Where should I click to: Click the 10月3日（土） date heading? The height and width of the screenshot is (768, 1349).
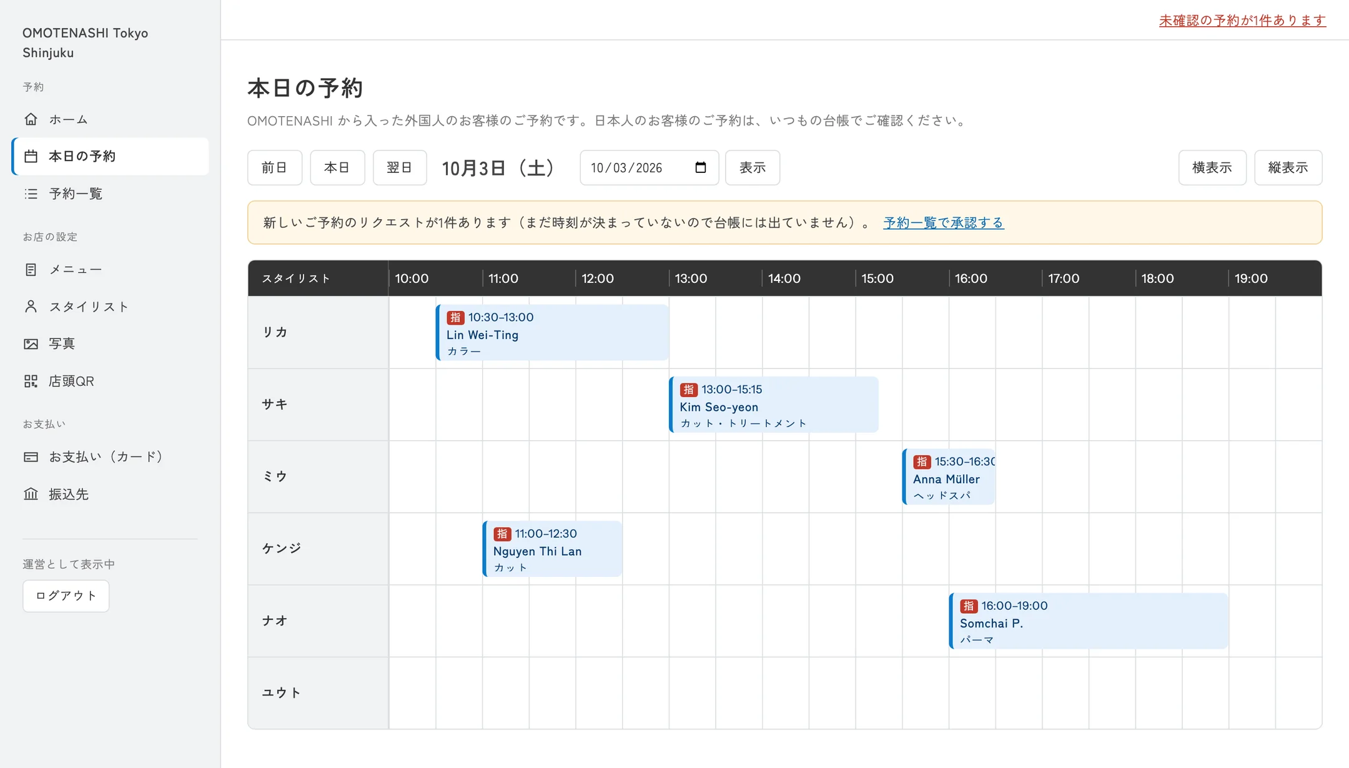498,168
